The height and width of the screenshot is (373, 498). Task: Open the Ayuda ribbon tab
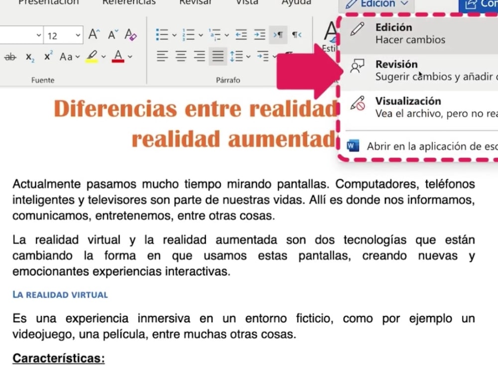[x=296, y=2]
